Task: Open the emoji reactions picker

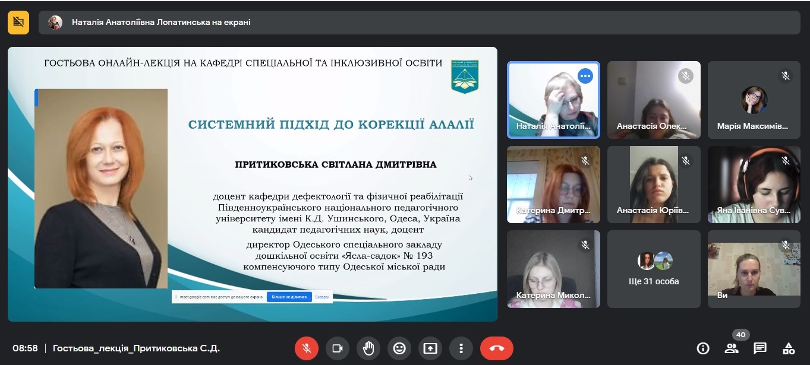Action: pyautogui.click(x=399, y=348)
